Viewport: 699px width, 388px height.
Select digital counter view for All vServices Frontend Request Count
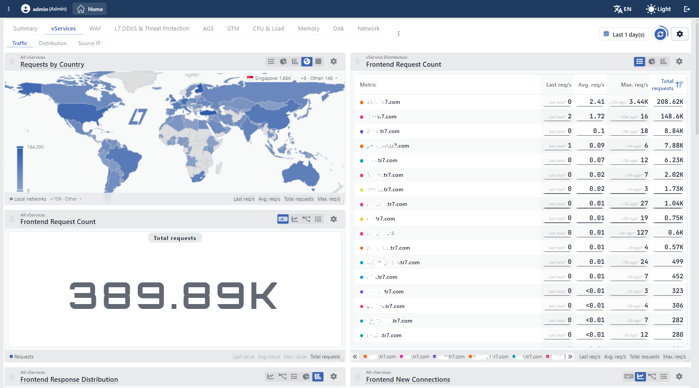[283, 219]
